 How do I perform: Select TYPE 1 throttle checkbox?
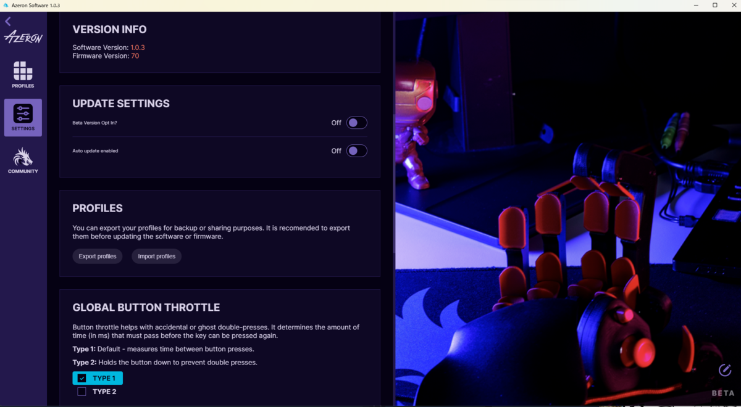82,378
